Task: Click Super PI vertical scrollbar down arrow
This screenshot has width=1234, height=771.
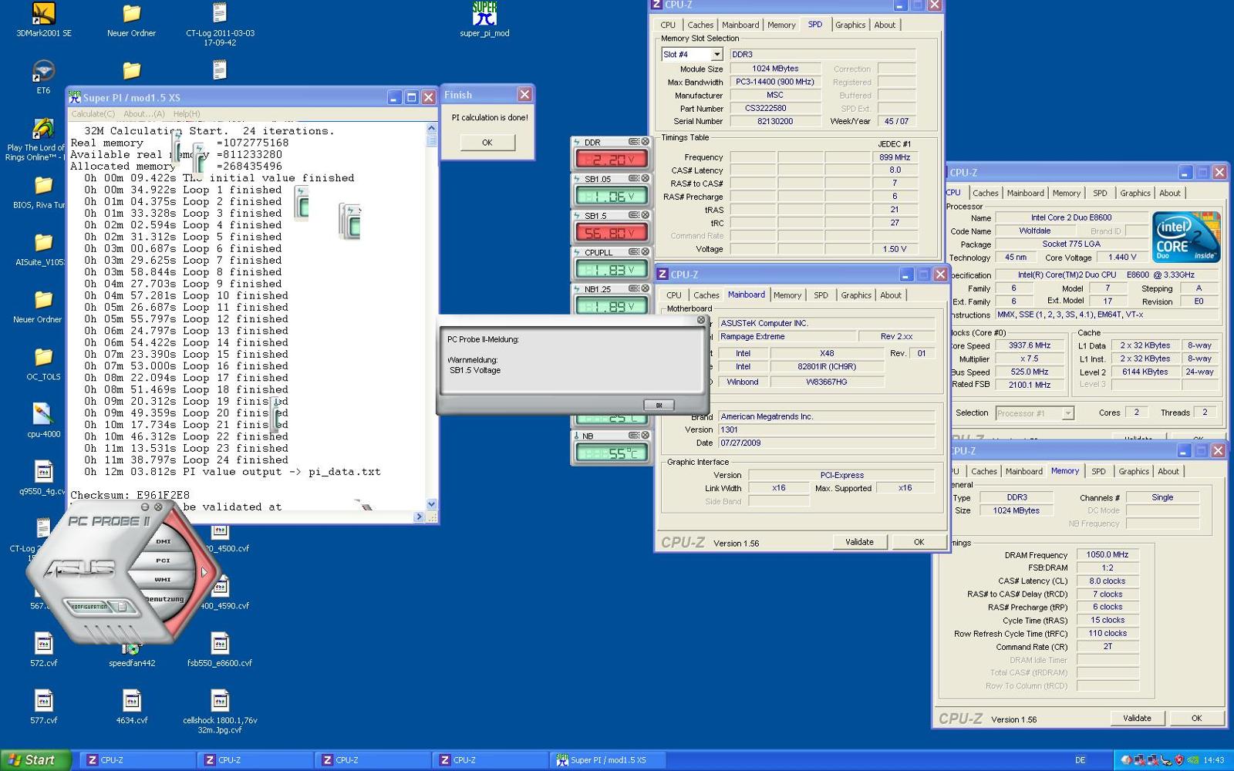Action: [x=431, y=504]
